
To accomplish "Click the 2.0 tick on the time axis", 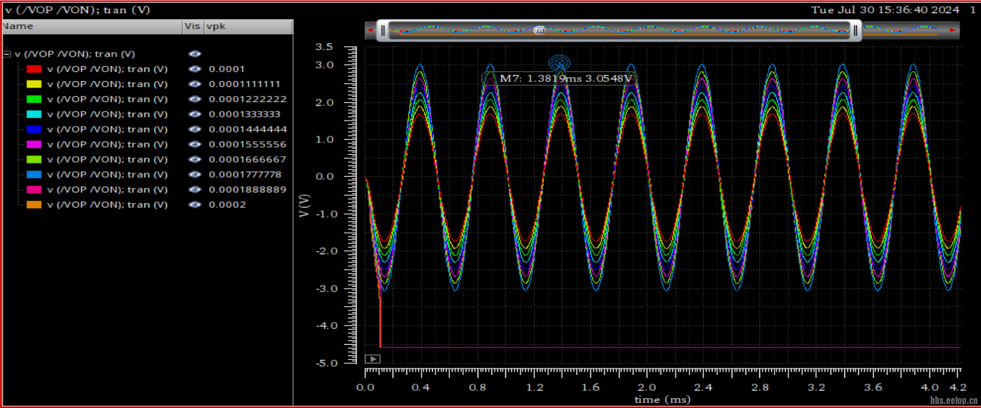I will pyautogui.click(x=647, y=387).
